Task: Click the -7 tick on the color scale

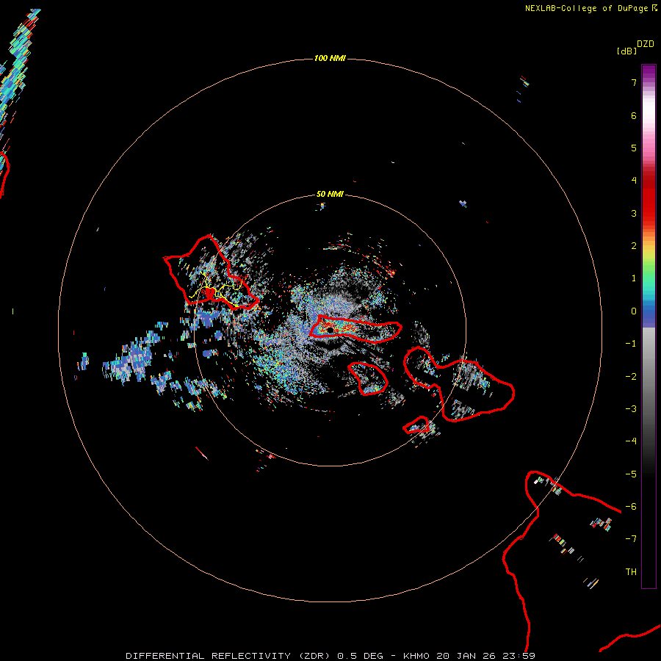Action: (x=631, y=539)
